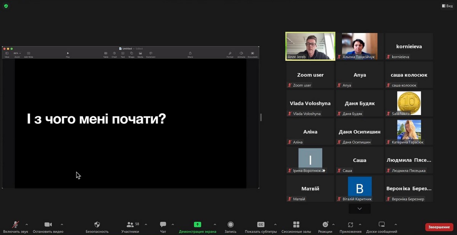Expand video options arrow beside camera

coord(62,224)
